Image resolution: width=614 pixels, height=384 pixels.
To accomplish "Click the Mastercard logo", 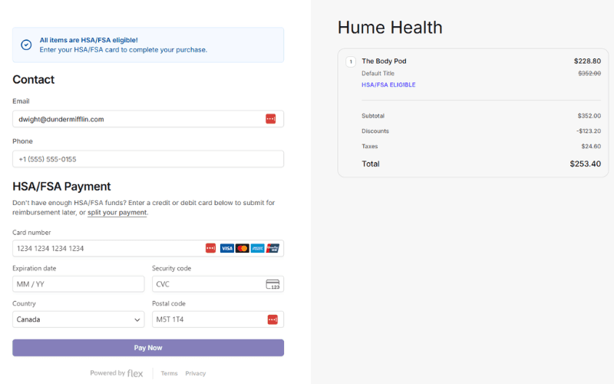I will pos(242,248).
